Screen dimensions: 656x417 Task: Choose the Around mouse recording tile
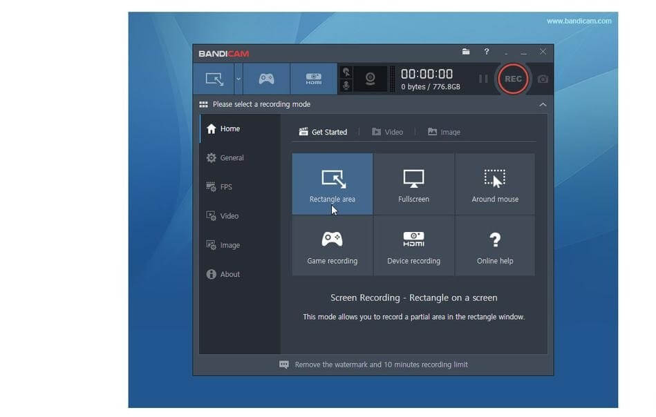pos(495,184)
